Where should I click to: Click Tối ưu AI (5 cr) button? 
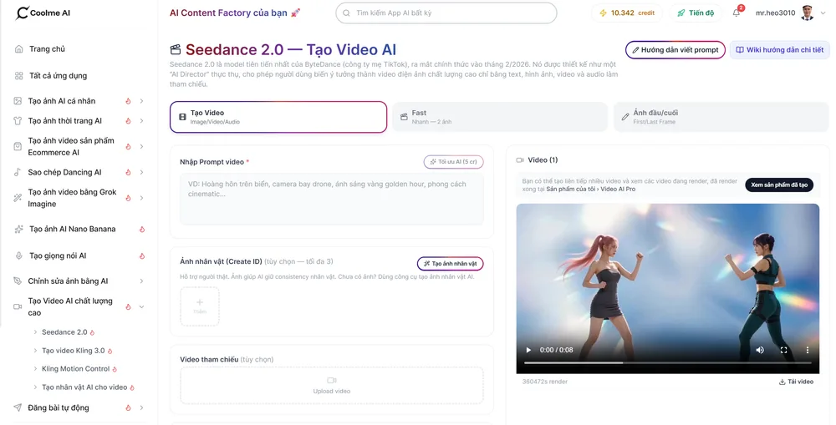coord(453,161)
